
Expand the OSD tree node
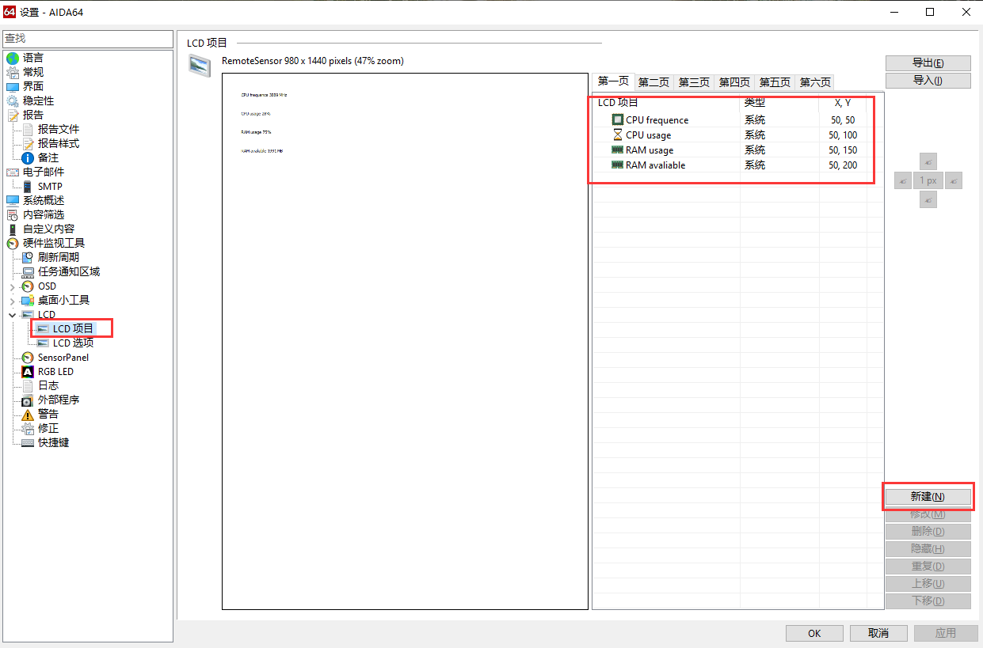pos(12,286)
